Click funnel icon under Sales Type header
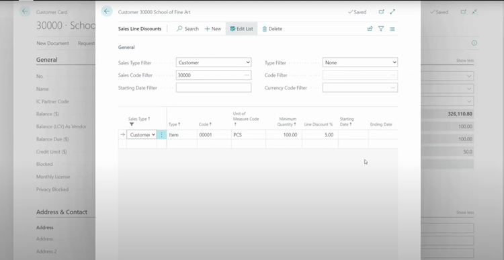This screenshot has width=504, height=260. [132, 124]
